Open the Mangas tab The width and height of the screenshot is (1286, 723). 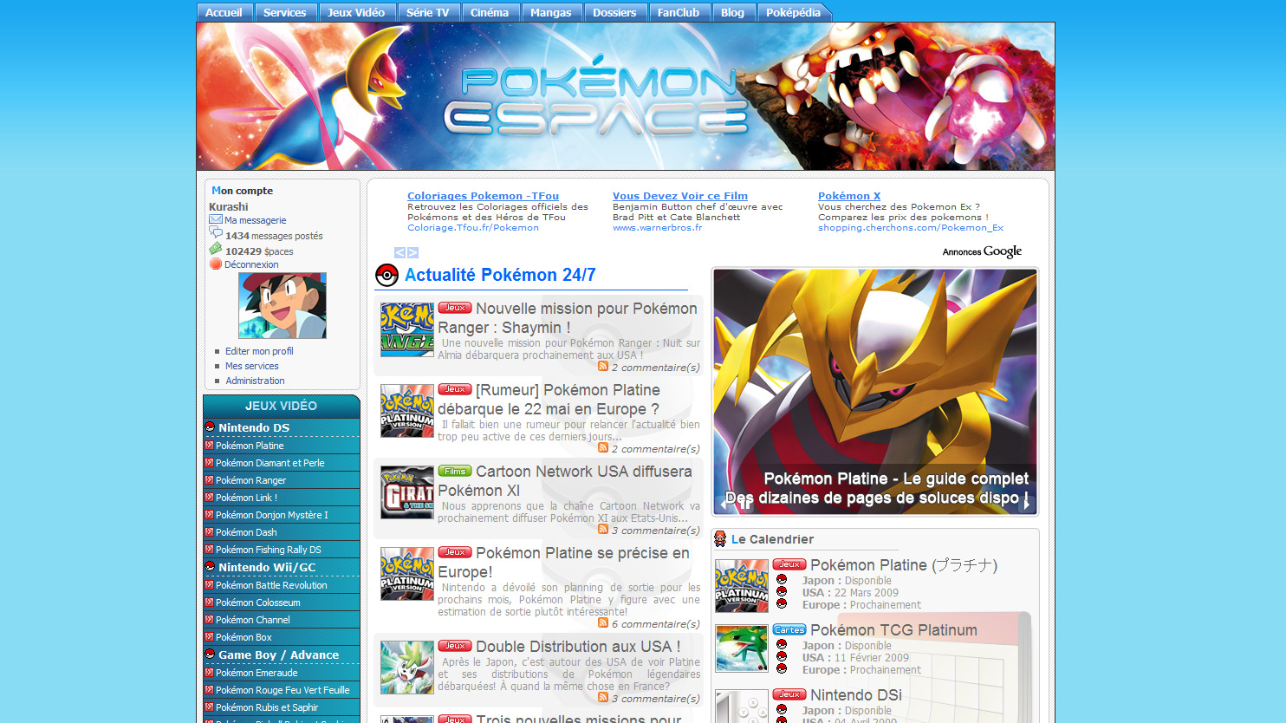coord(551,12)
